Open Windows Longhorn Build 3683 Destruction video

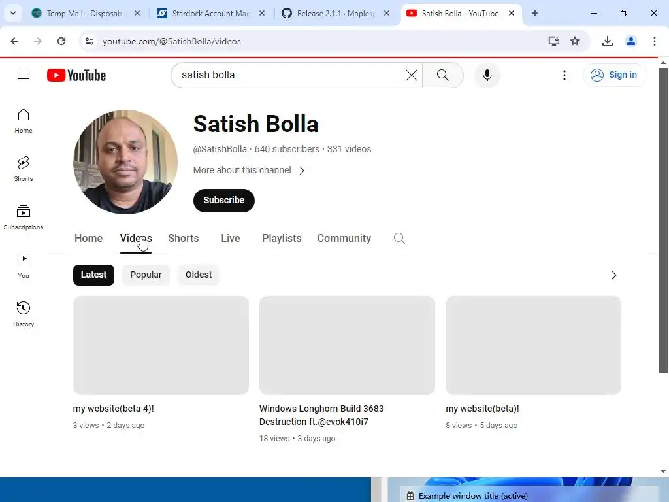[x=321, y=415]
